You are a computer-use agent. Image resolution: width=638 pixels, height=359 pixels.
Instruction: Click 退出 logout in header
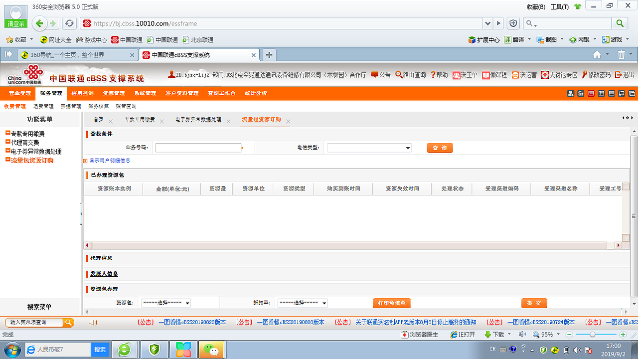click(625, 75)
